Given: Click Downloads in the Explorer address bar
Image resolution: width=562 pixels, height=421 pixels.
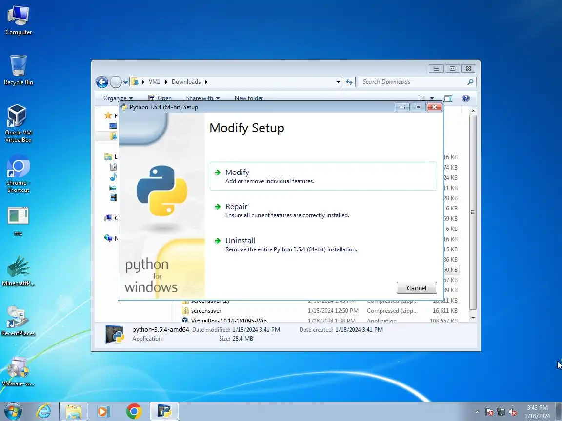Looking at the screenshot, I should 186,82.
